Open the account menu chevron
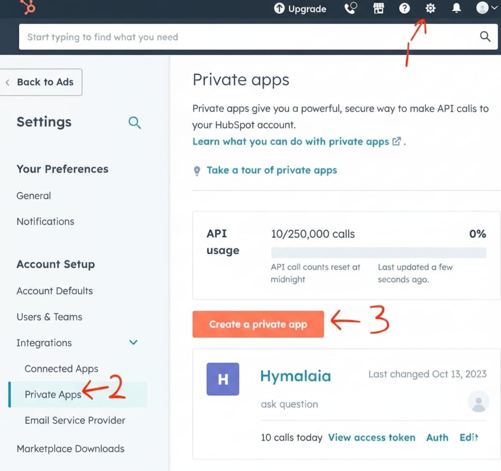The image size is (501, 471). pyautogui.click(x=494, y=9)
